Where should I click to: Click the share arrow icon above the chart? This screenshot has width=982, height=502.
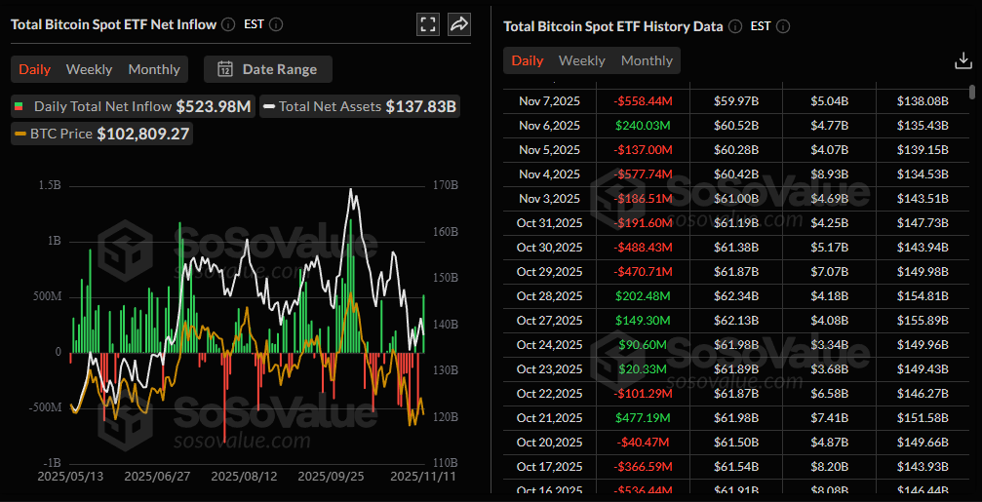pos(459,24)
